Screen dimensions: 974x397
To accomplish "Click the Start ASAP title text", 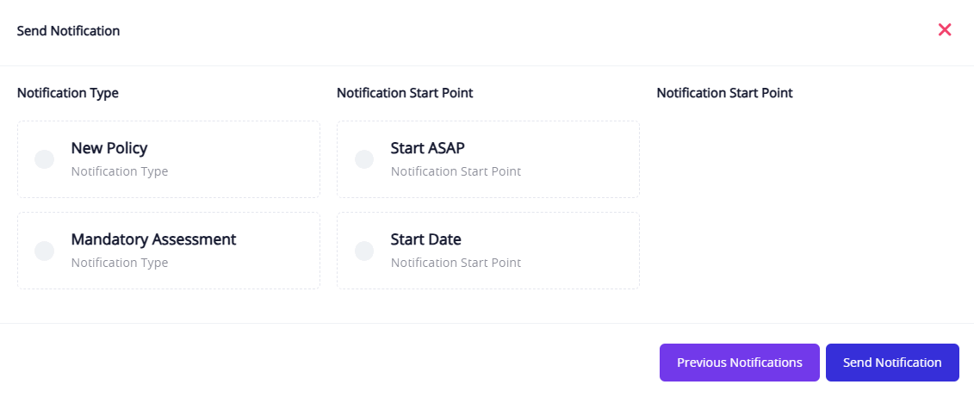I will pos(428,148).
